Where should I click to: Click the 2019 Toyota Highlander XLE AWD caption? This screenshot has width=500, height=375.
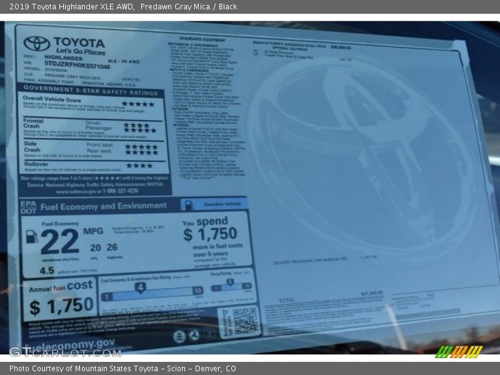(72, 7)
